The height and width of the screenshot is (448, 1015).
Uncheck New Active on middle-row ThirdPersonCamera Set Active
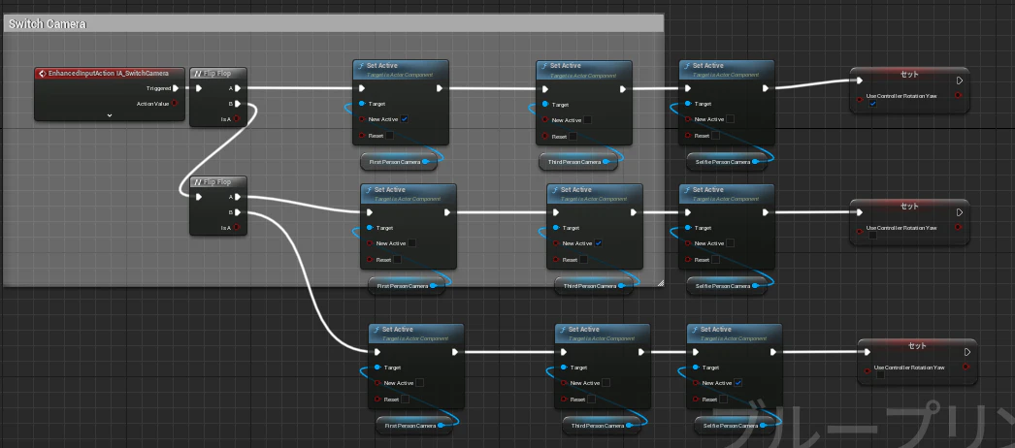point(599,243)
